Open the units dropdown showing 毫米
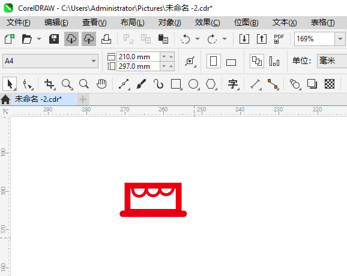The image size is (347, 276). (x=332, y=61)
